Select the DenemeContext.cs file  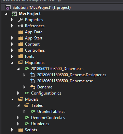[48, 118]
